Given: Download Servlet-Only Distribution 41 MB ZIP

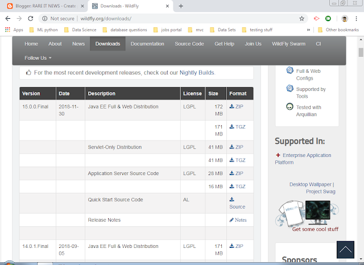Looking at the screenshot, I should point(237,147).
